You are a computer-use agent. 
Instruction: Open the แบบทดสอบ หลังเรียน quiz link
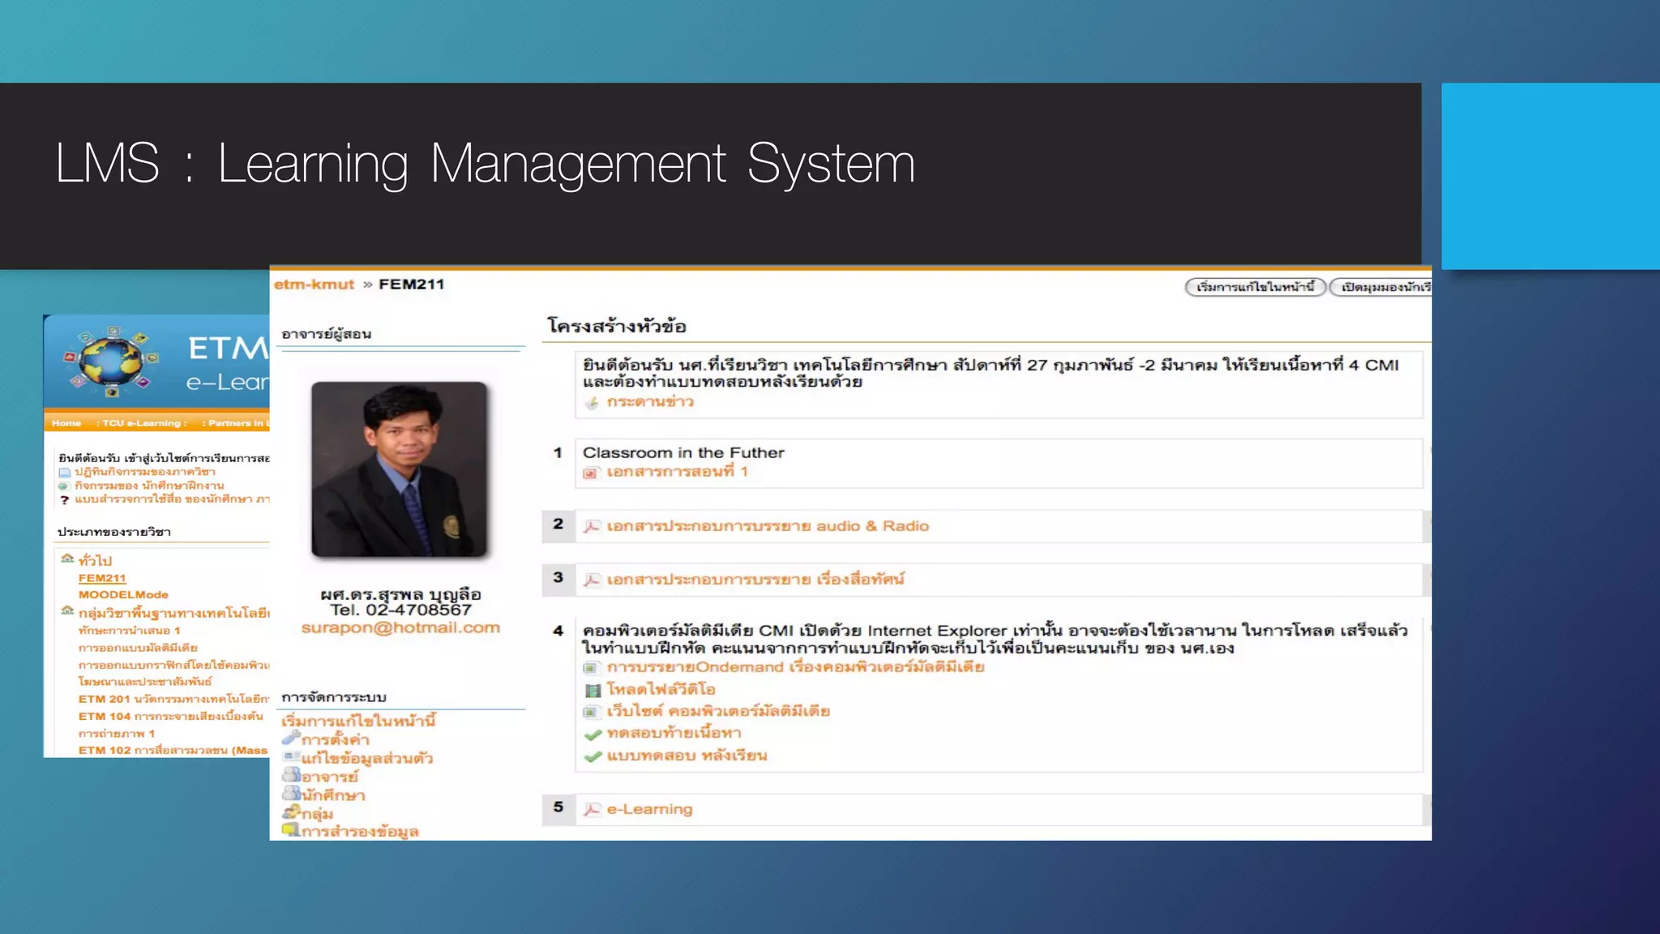coord(687,756)
